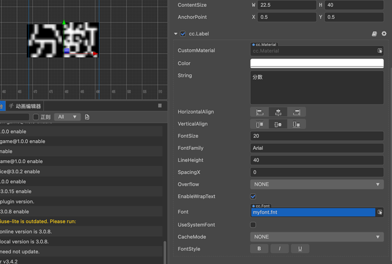This screenshot has width=392, height=264.
Task: Toggle italic font style
Action: coord(280,249)
